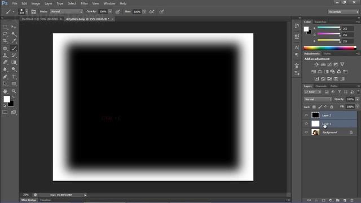Select the Eraser tool
Viewport: 361px width, 203px height.
click(x=5, y=62)
